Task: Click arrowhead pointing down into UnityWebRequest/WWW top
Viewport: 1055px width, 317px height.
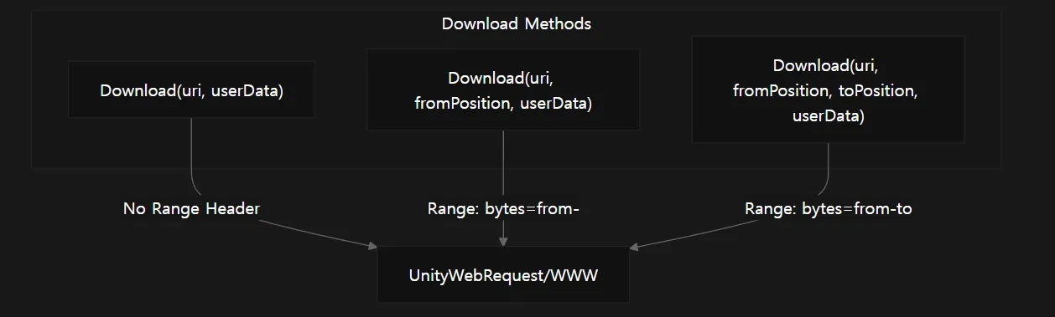Action: (x=503, y=242)
